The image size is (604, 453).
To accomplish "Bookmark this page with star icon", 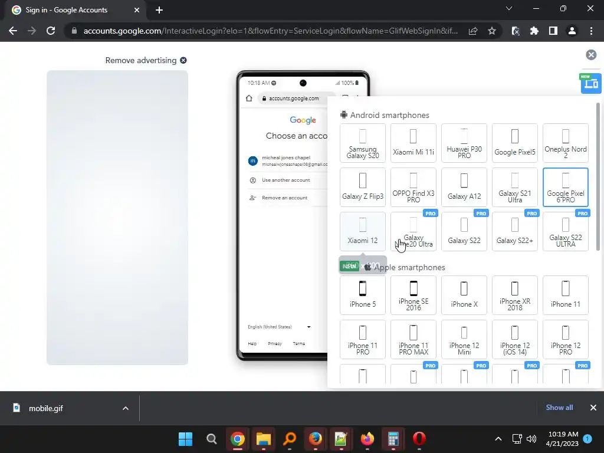I will coord(492,31).
